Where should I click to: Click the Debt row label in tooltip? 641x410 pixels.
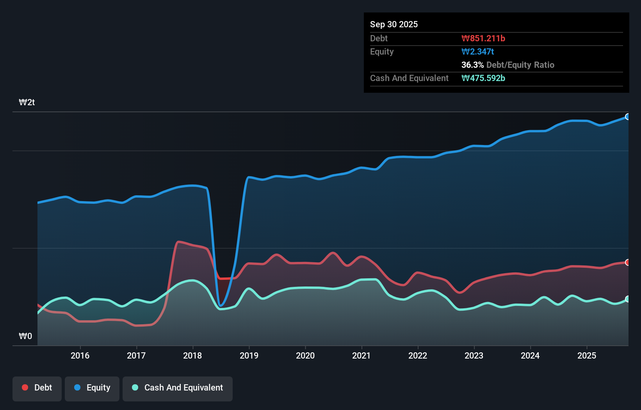point(379,38)
